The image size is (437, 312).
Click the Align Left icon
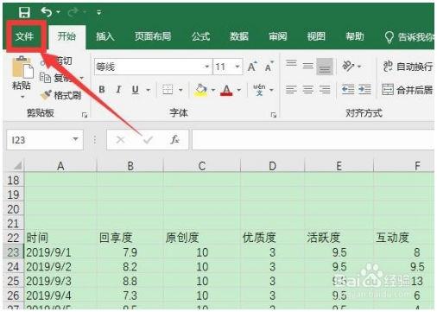(291, 90)
